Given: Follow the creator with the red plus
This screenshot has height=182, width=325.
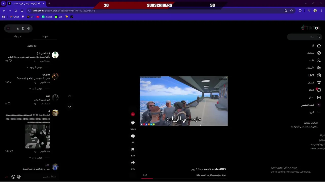Looking at the screenshot, I should (x=133, y=114).
